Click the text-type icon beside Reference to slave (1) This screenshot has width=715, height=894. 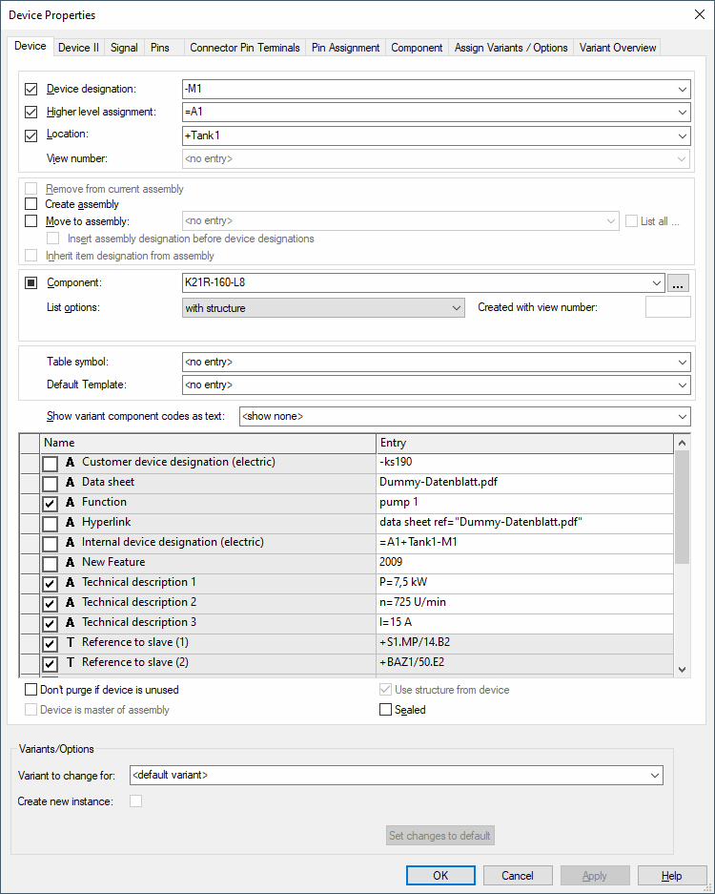tap(71, 642)
